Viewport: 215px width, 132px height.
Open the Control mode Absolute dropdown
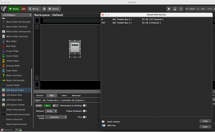coord(56,117)
